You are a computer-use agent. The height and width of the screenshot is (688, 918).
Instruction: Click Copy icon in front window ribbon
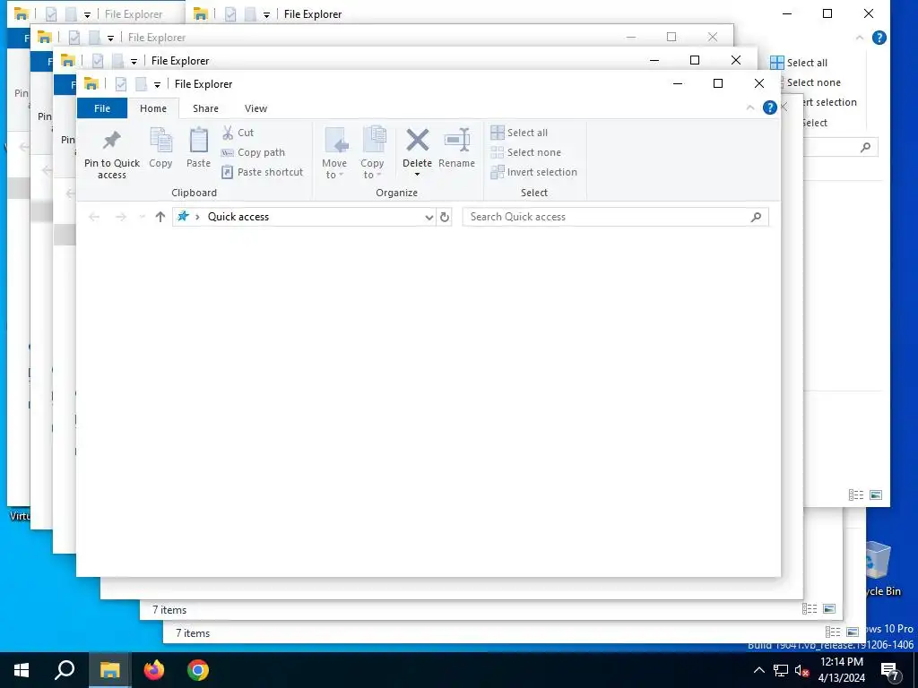click(160, 148)
